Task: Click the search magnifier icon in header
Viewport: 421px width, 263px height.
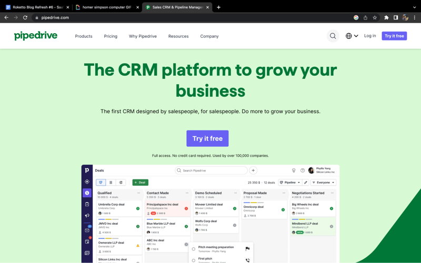Action: pos(333,36)
